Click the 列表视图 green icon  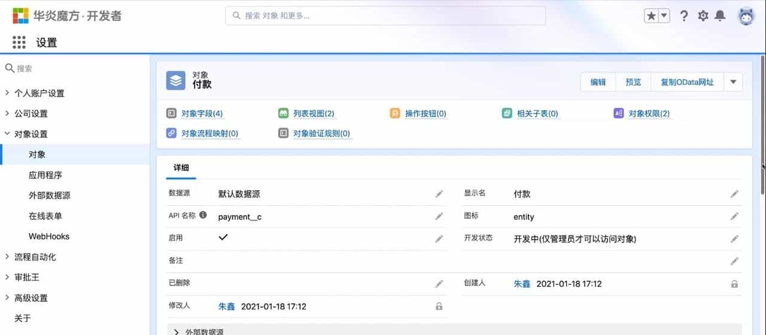tap(283, 113)
